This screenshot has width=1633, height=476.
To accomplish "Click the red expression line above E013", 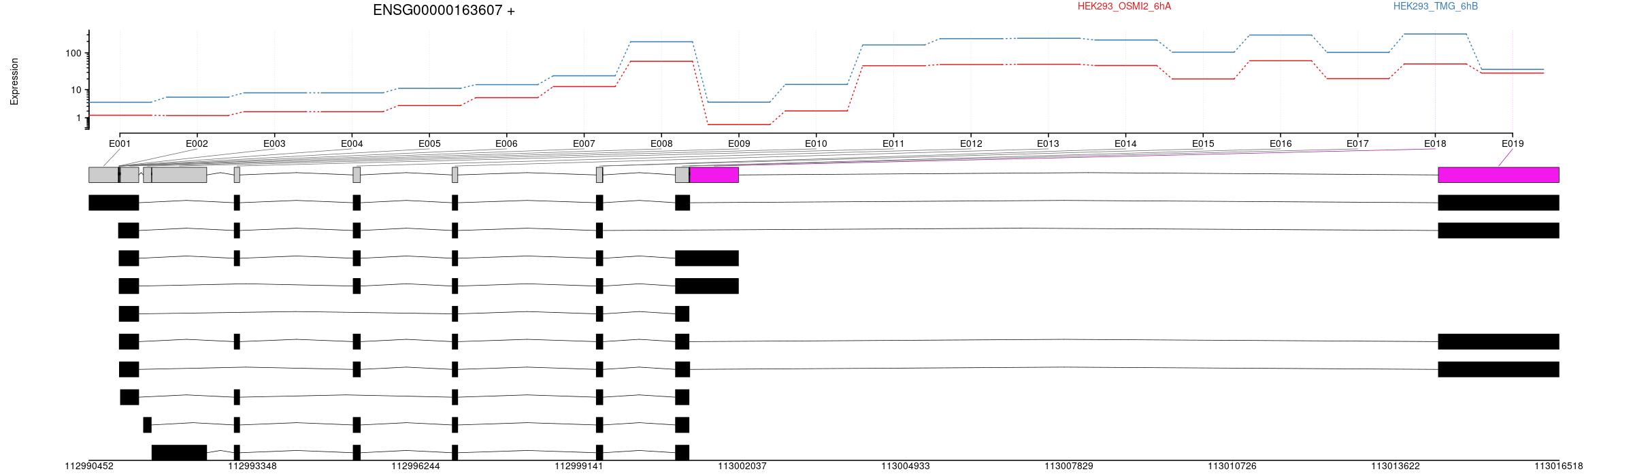I will click(1048, 64).
